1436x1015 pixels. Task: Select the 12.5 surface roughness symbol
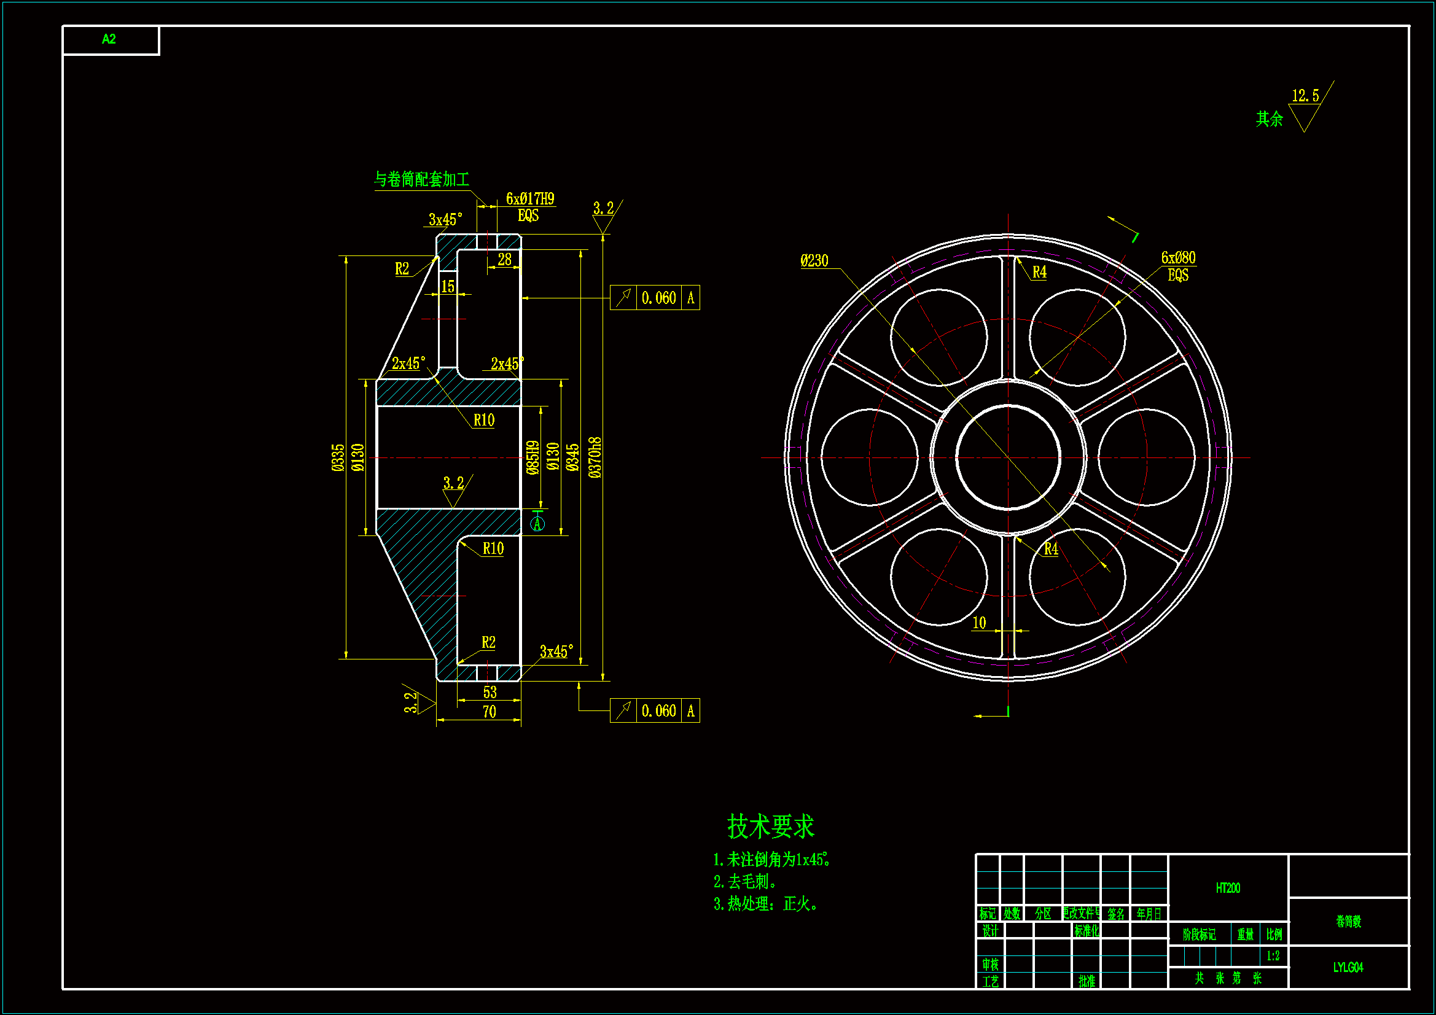click(1305, 97)
